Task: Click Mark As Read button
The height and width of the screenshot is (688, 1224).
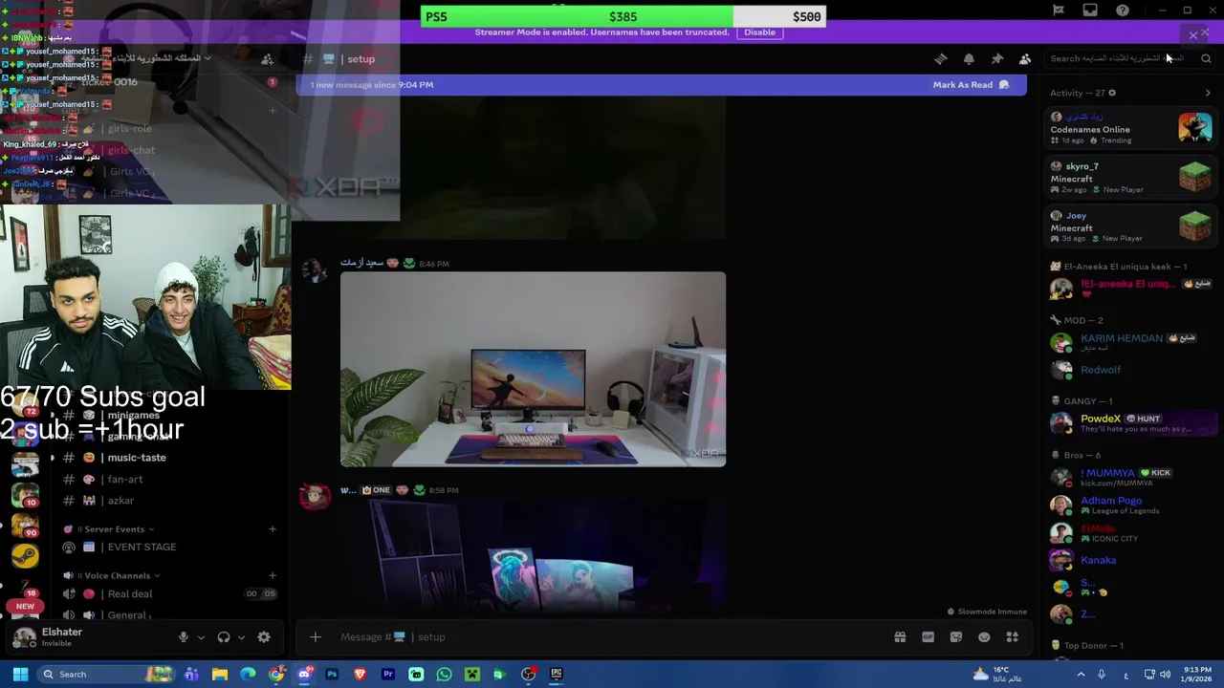Action: 971,85
